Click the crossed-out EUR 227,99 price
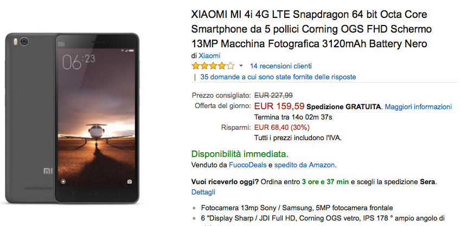The image size is (461, 226). pos(273,95)
